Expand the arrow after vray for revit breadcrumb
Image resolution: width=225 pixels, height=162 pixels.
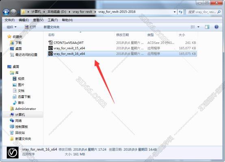coord(95,12)
